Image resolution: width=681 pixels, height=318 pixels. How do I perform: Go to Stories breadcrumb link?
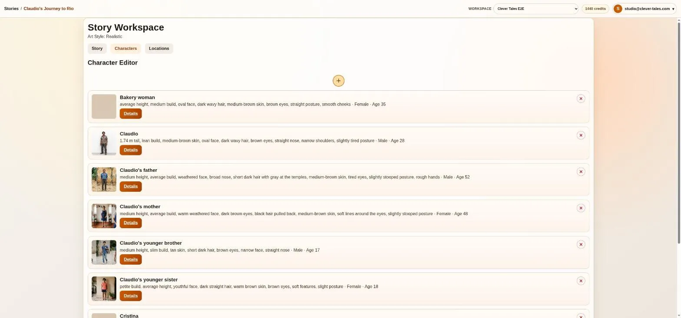point(11,9)
